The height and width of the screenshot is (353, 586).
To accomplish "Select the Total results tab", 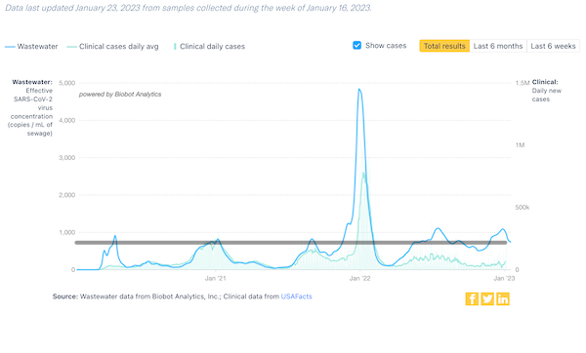I will click(x=444, y=46).
